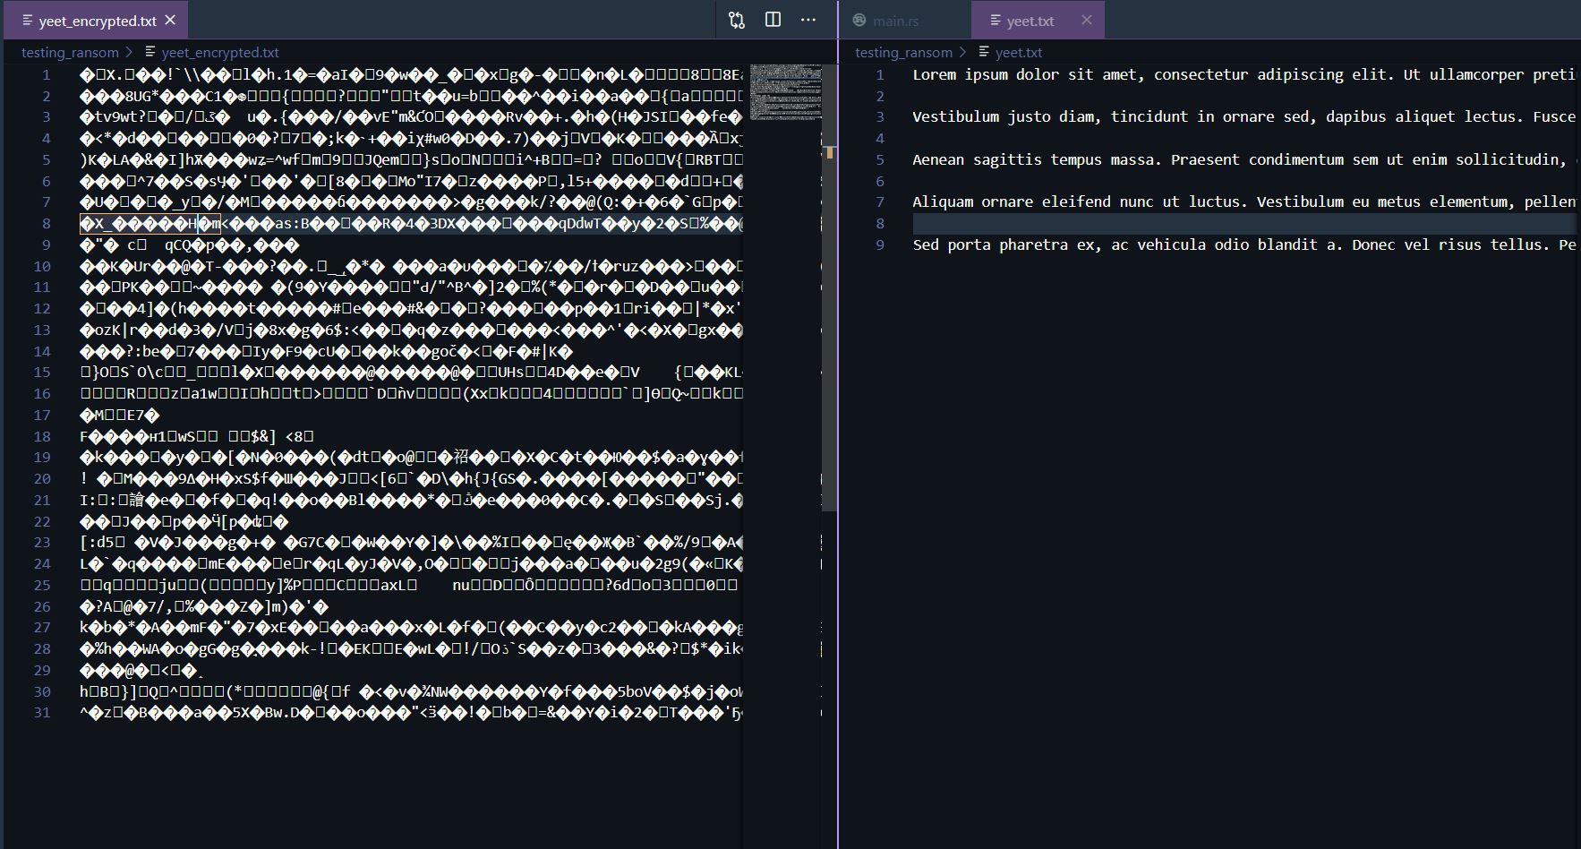
Task: Click yeet_encrypted.txt breadcrumb
Action: click(220, 52)
